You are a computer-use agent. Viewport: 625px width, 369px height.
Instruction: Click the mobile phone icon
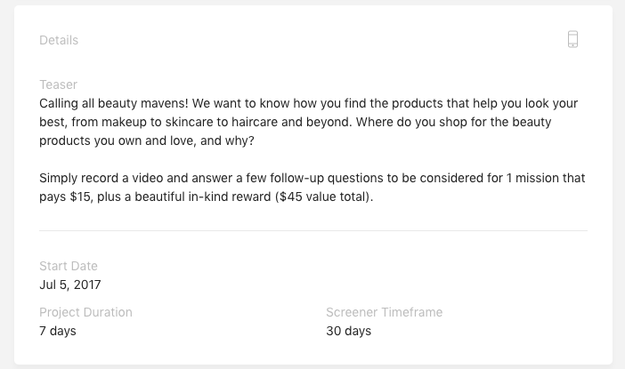pyautogui.click(x=572, y=39)
